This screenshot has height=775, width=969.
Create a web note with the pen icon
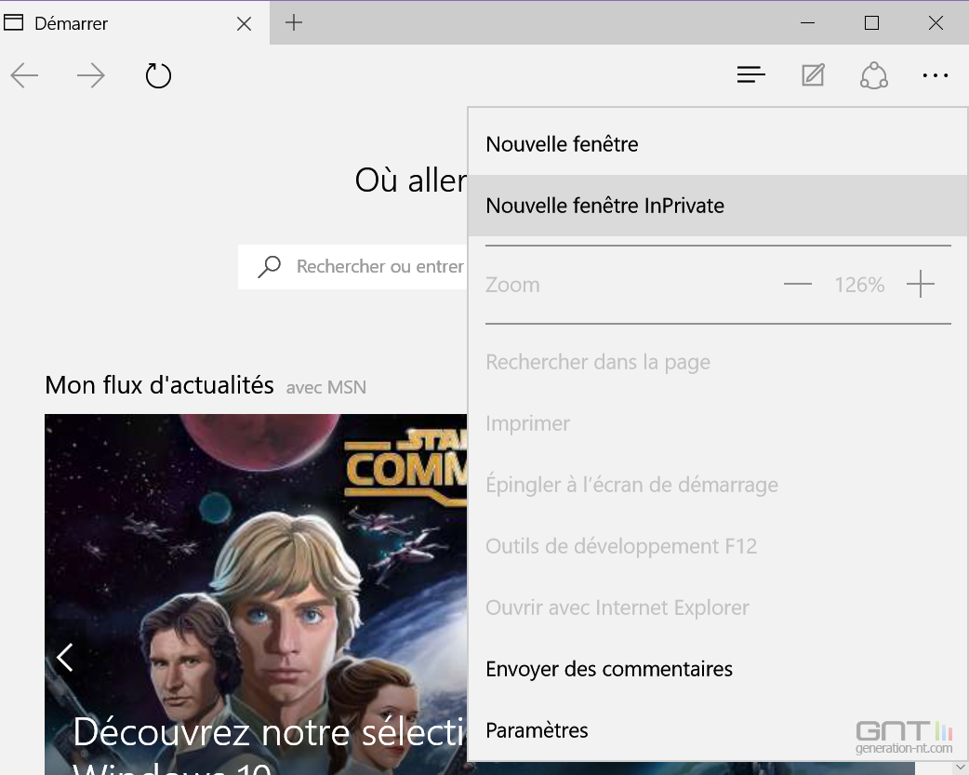point(813,75)
